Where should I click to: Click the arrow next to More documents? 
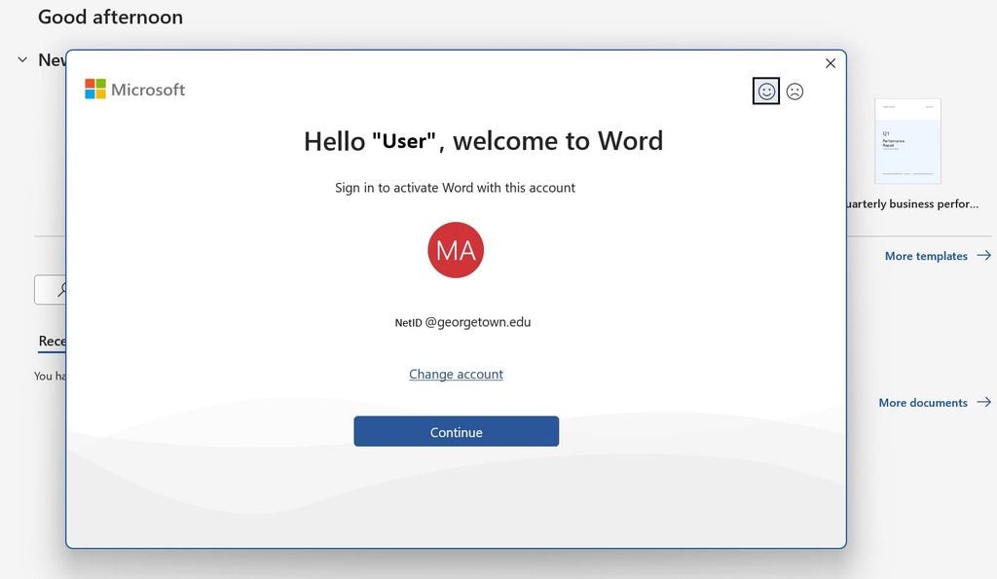[x=983, y=402]
